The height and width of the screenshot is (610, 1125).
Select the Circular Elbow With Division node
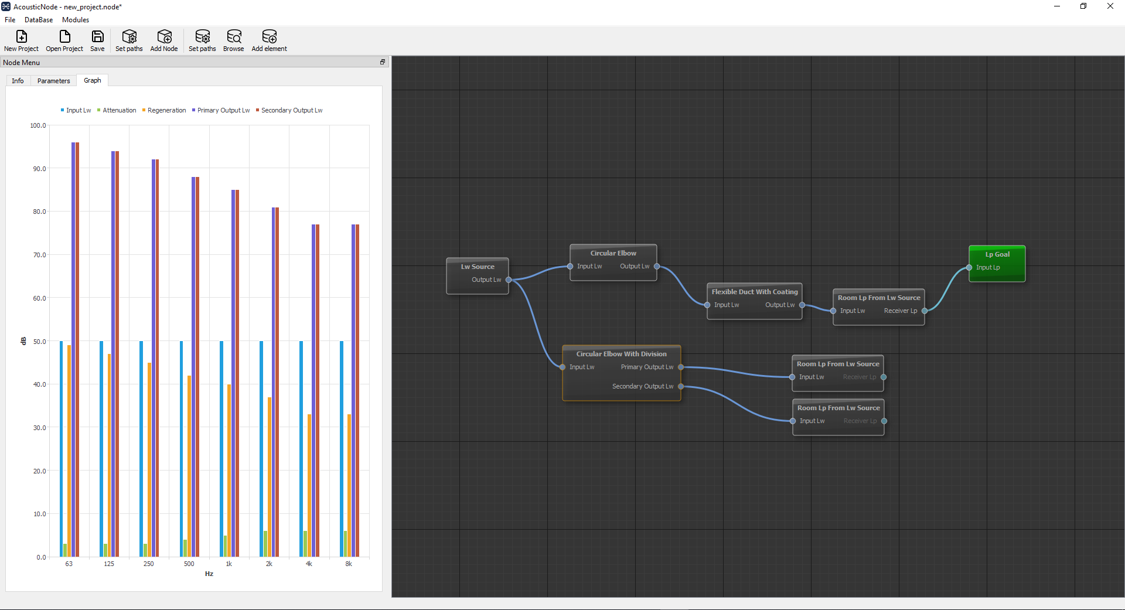point(621,353)
